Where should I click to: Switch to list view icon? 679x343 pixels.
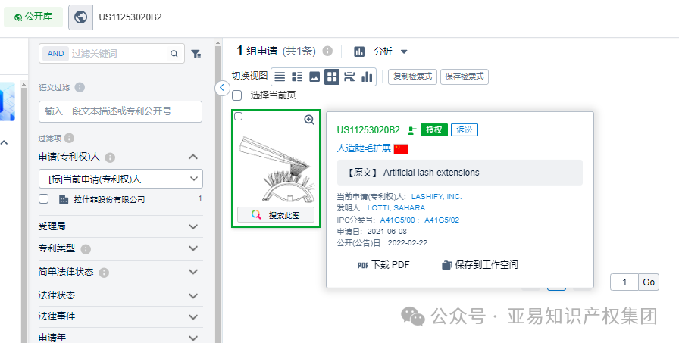280,76
